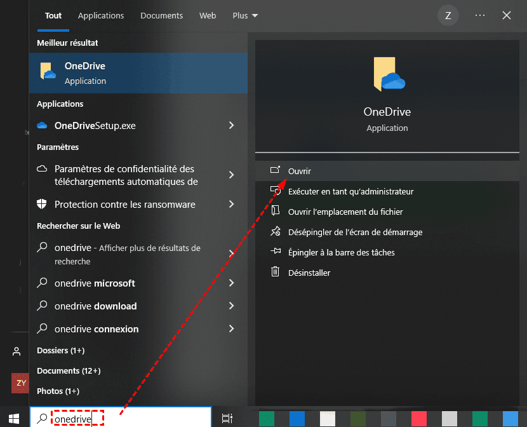527x427 pixels.
Task: Click the file location folder icon
Action: click(276, 210)
